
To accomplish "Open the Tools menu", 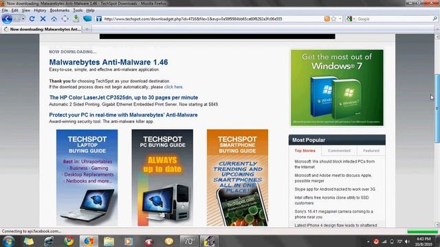I will tap(78, 10).
